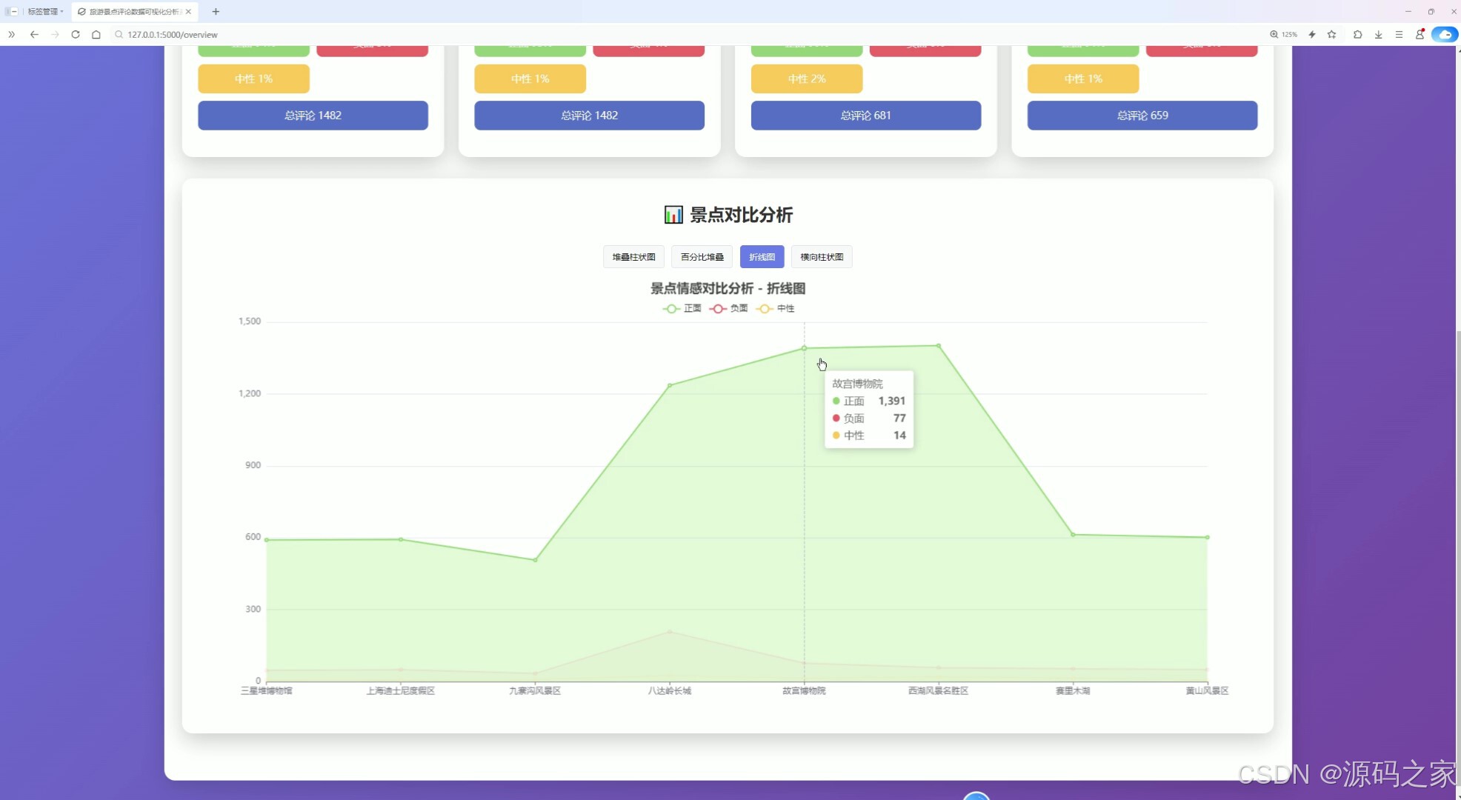Select the 百分比堆叠 chart button
Image resolution: width=1461 pixels, height=800 pixels.
(x=702, y=257)
